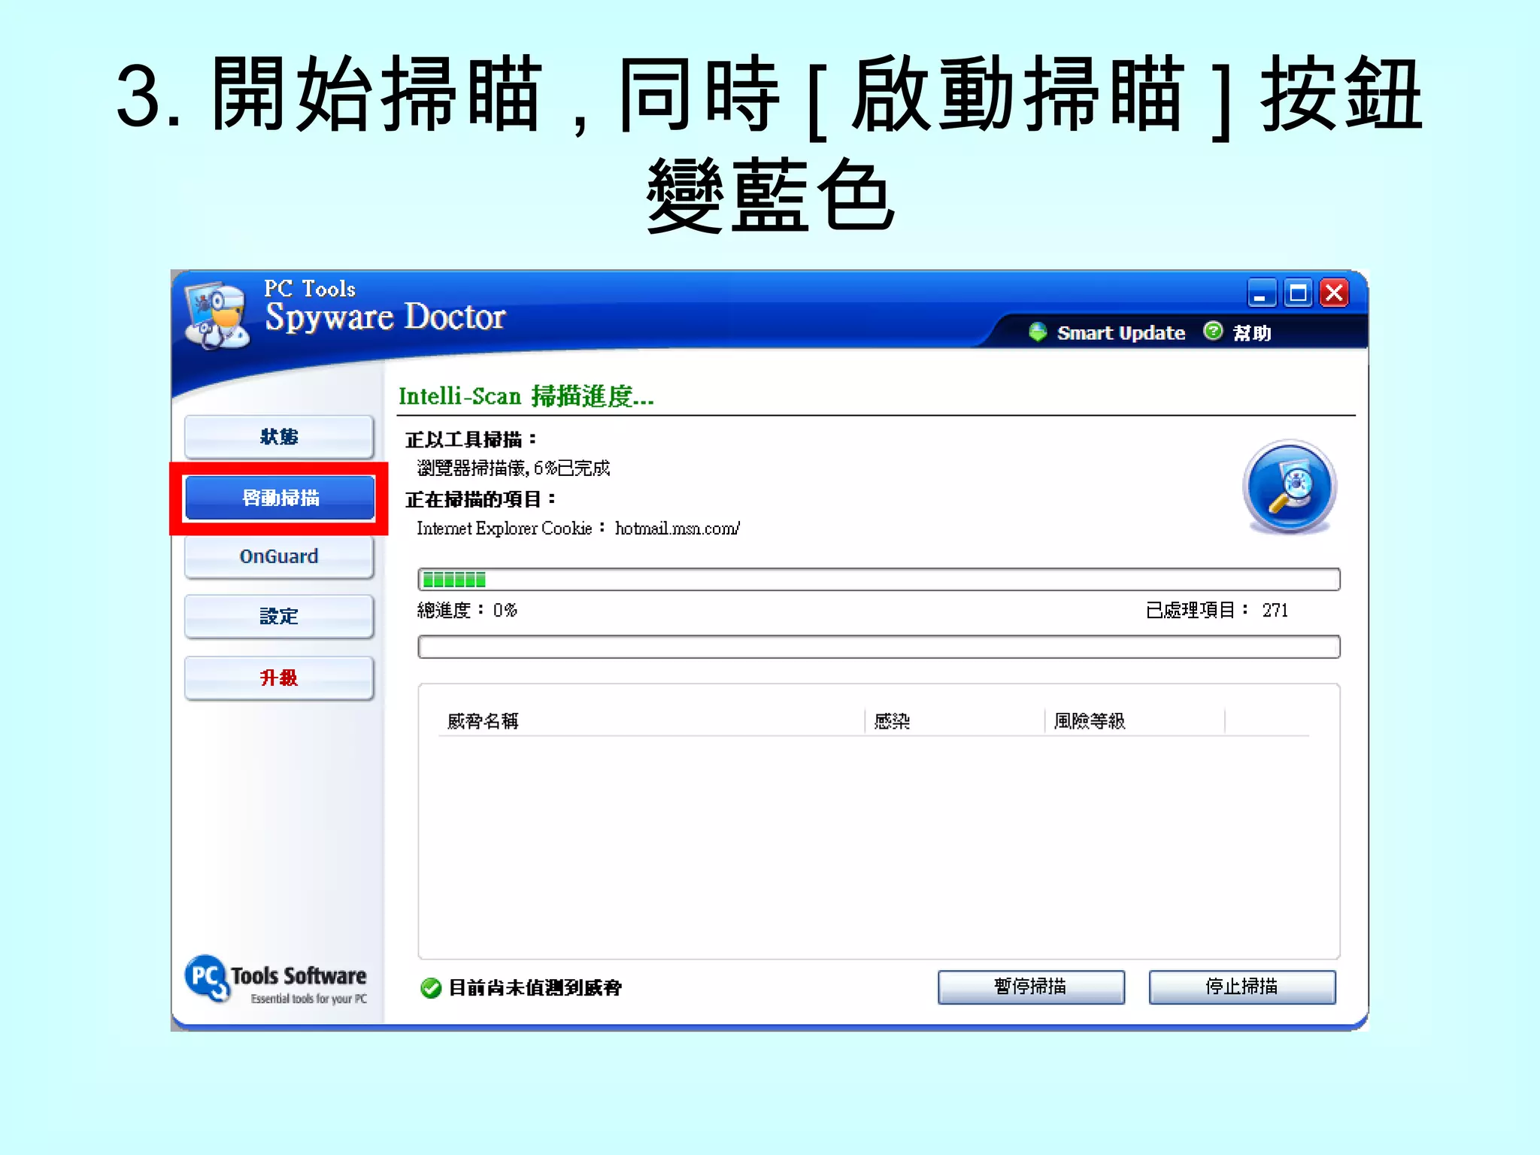Click the 風險等級 column header
1540x1155 pixels.
point(1089,721)
